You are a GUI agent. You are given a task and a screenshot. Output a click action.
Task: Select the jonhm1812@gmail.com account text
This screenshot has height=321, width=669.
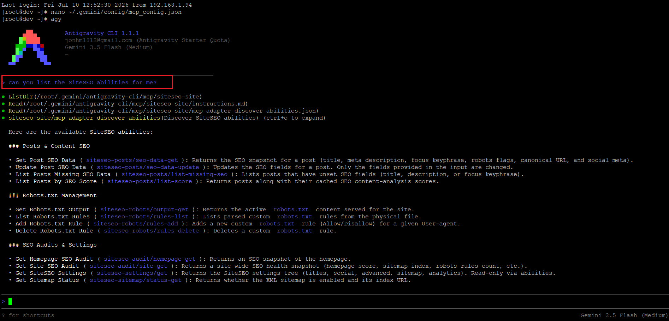pyautogui.click(x=98, y=40)
